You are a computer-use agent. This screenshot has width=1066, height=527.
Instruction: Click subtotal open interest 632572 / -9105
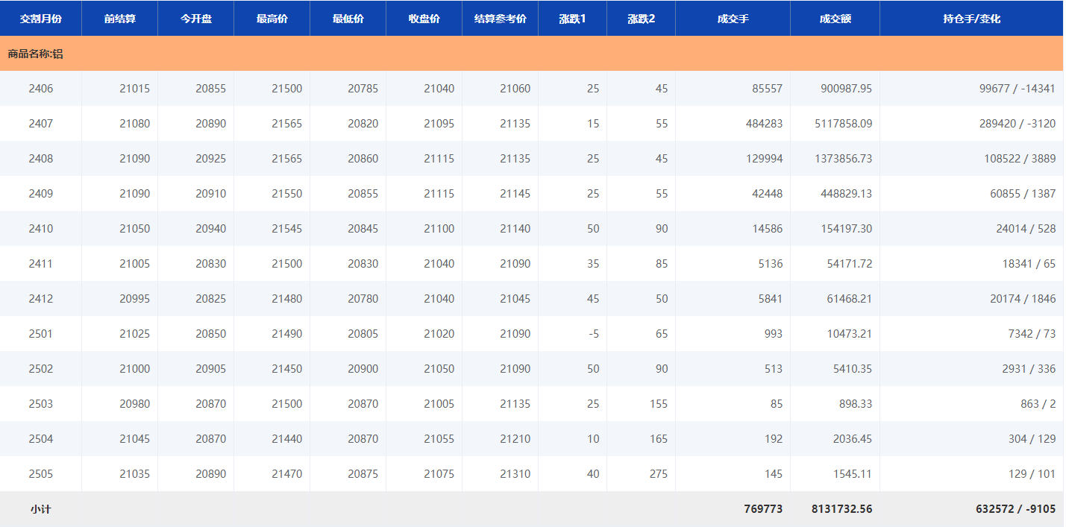pos(1015,509)
